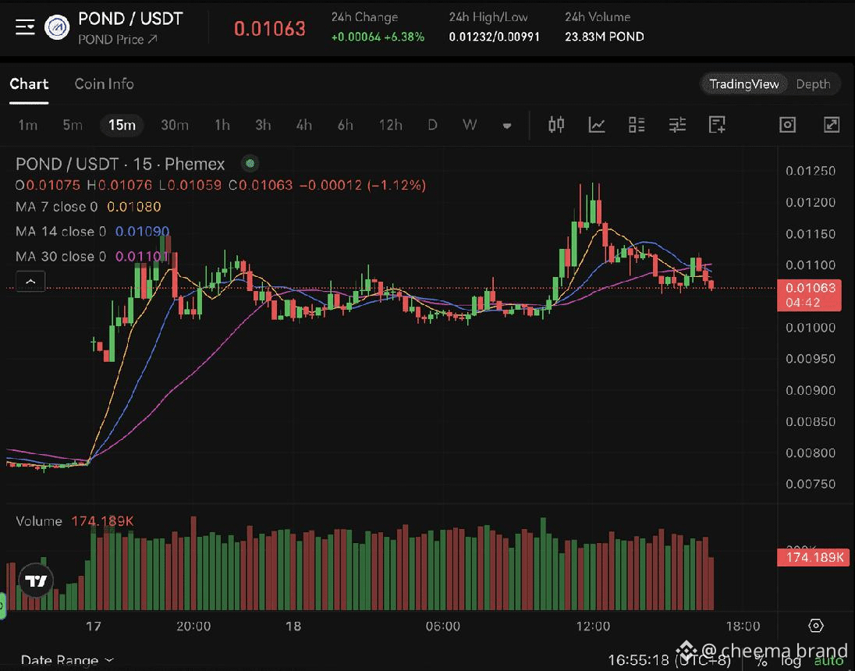Select the 1h timeframe
Image resolution: width=855 pixels, height=671 pixels.
tap(222, 126)
